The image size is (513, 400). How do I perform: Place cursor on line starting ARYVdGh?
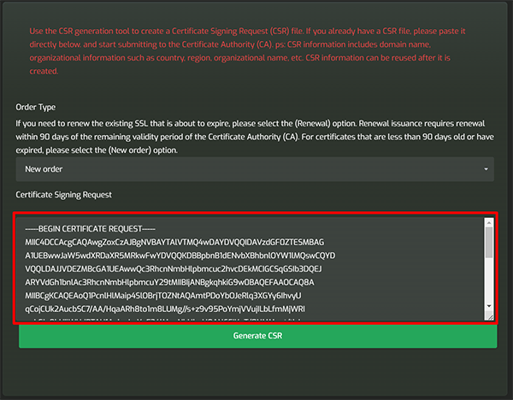pos(169,282)
